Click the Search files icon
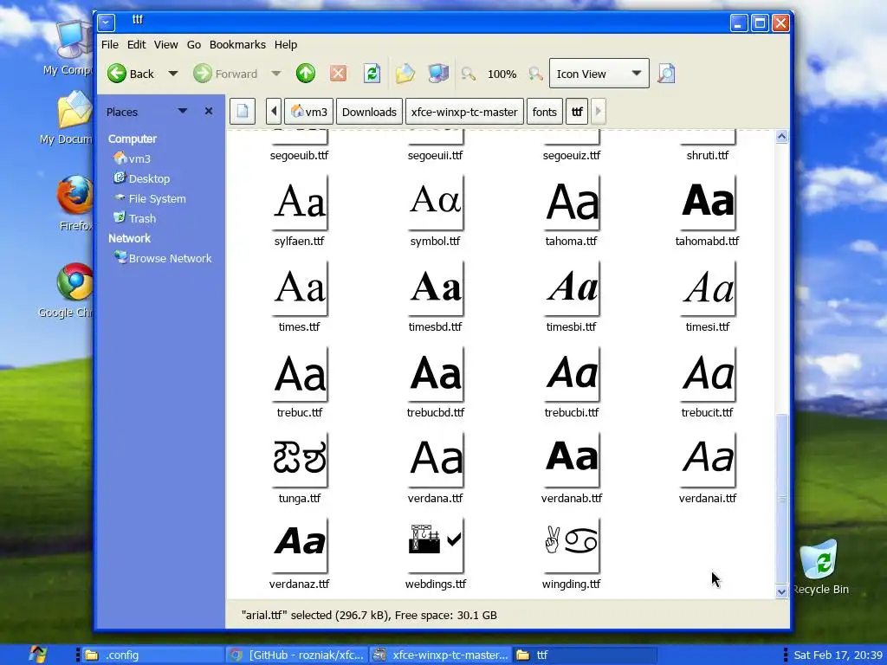This screenshot has height=665, width=887. coord(666,74)
